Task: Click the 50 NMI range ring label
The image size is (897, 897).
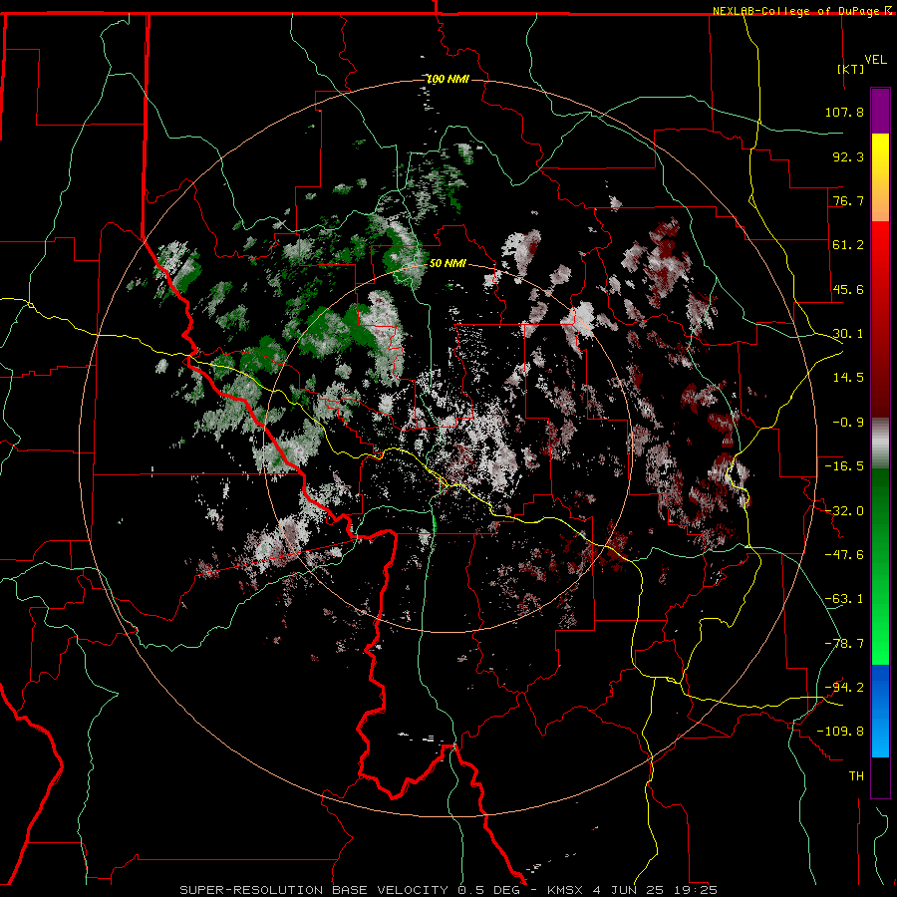Action: pyautogui.click(x=448, y=264)
